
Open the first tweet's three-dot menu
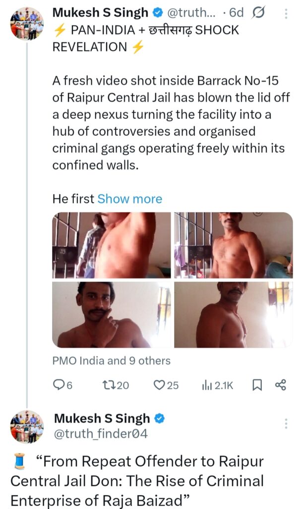(x=285, y=13)
